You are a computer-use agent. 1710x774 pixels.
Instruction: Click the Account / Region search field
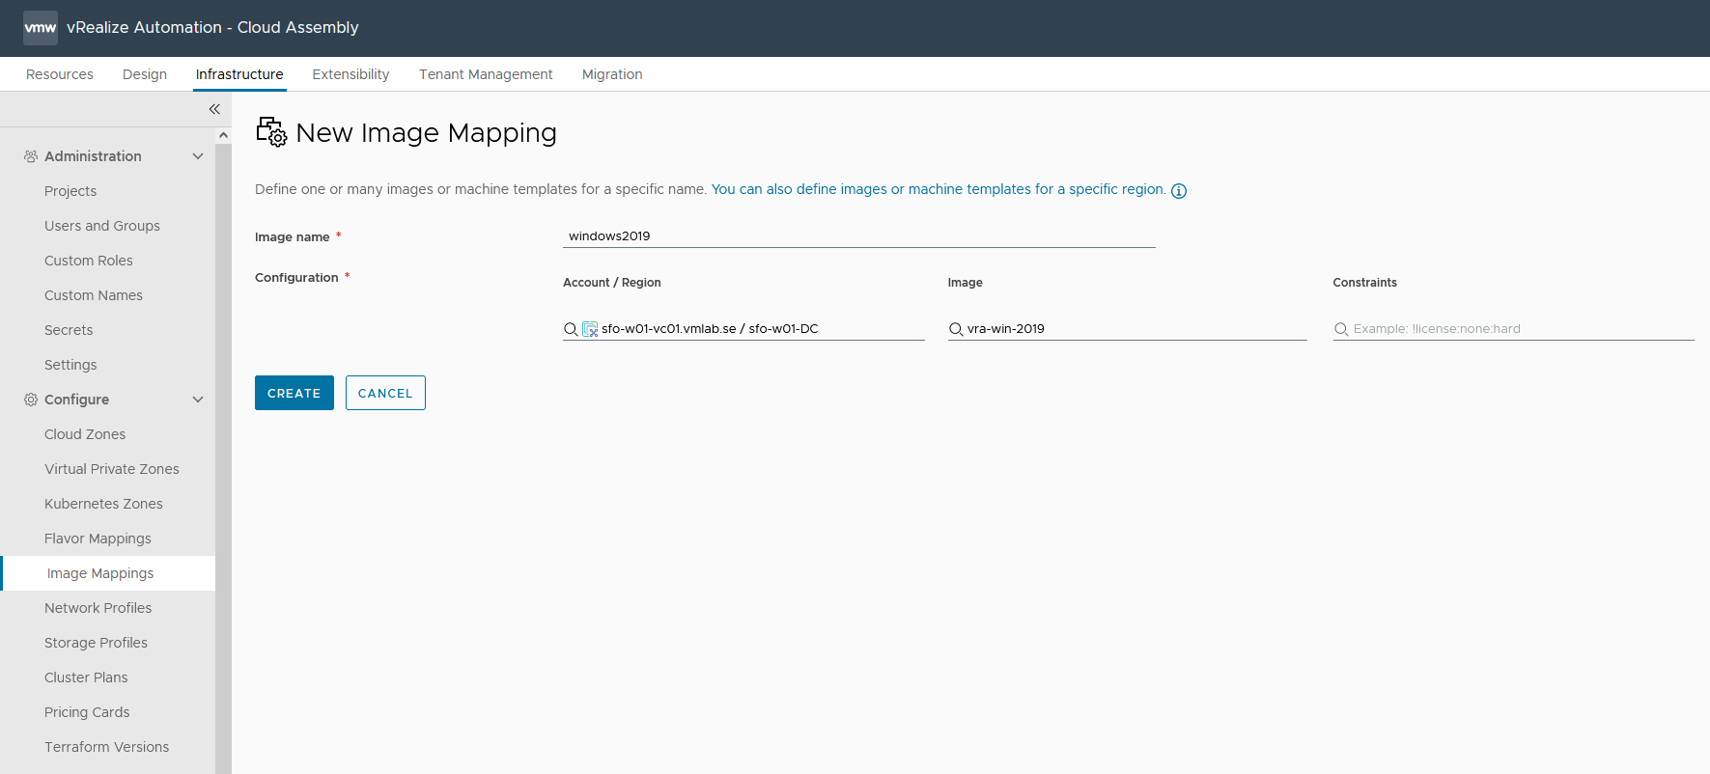pyautogui.click(x=743, y=329)
